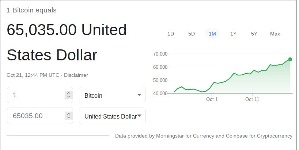Image resolution: width=299 pixels, height=150 pixels.
Task: Click the green price line in chart
Action: click(x=232, y=76)
